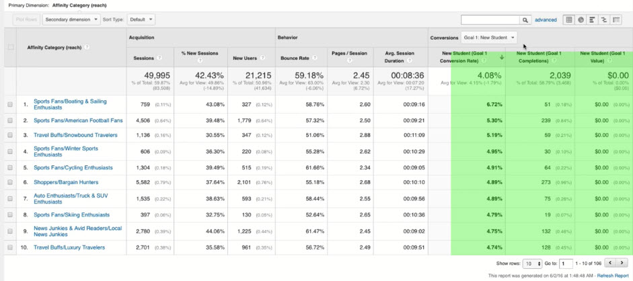Select the performance bar view icon

tap(593, 20)
